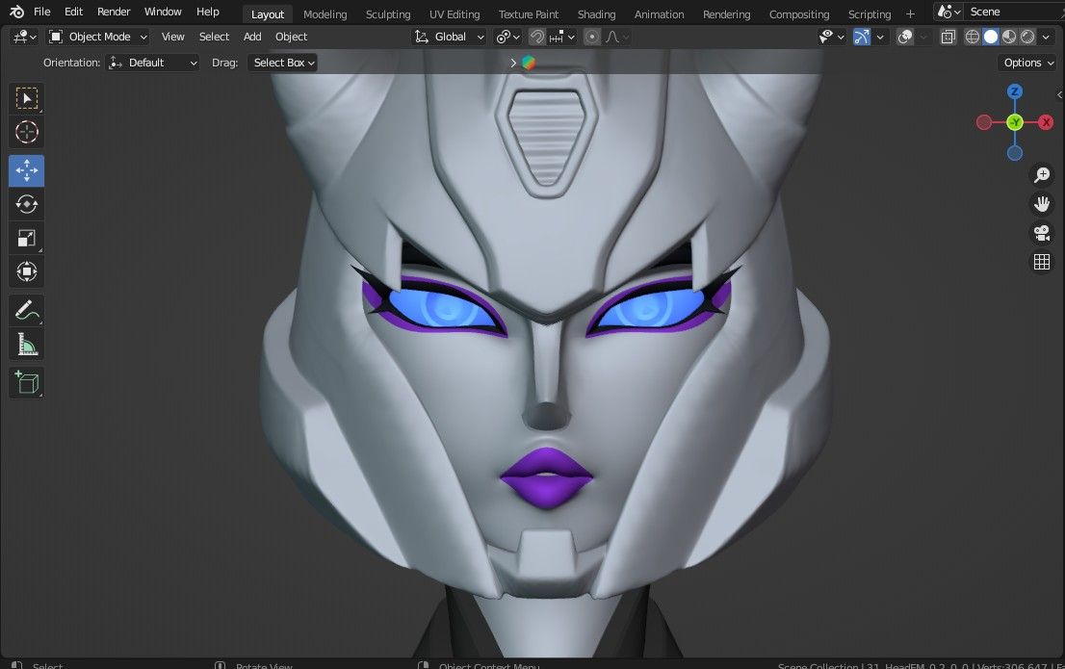Open object visibility and selectability dropdown
Viewport: 1065px width, 669px height.
pos(831,37)
